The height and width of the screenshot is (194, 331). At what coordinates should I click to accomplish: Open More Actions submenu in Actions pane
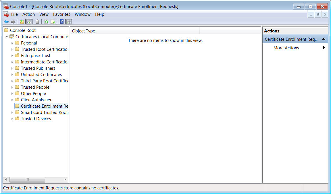pyautogui.click(x=286, y=48)
